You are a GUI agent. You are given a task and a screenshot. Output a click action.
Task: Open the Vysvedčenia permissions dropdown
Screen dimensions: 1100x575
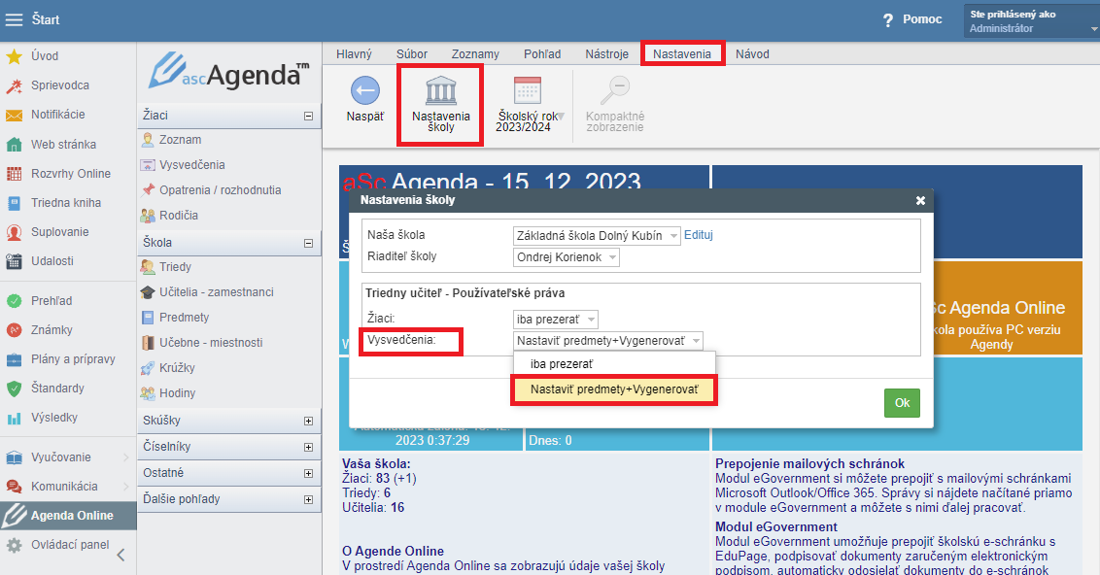click(608, 341)
